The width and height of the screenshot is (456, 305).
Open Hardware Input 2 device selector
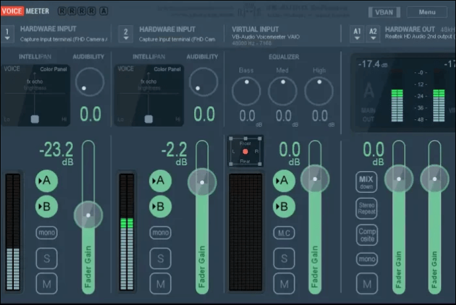(125, 34)
